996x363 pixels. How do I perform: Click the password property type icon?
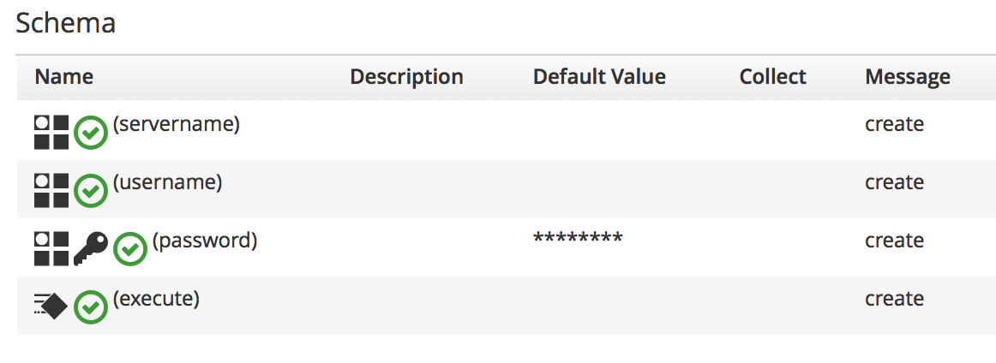tap(51, 249)
